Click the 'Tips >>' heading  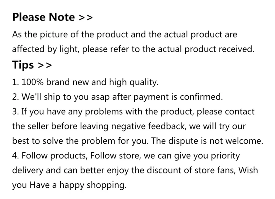pyautogui.click(x=32, y=65)
